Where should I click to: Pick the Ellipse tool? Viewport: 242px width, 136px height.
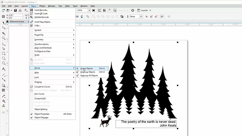point(3,59)
